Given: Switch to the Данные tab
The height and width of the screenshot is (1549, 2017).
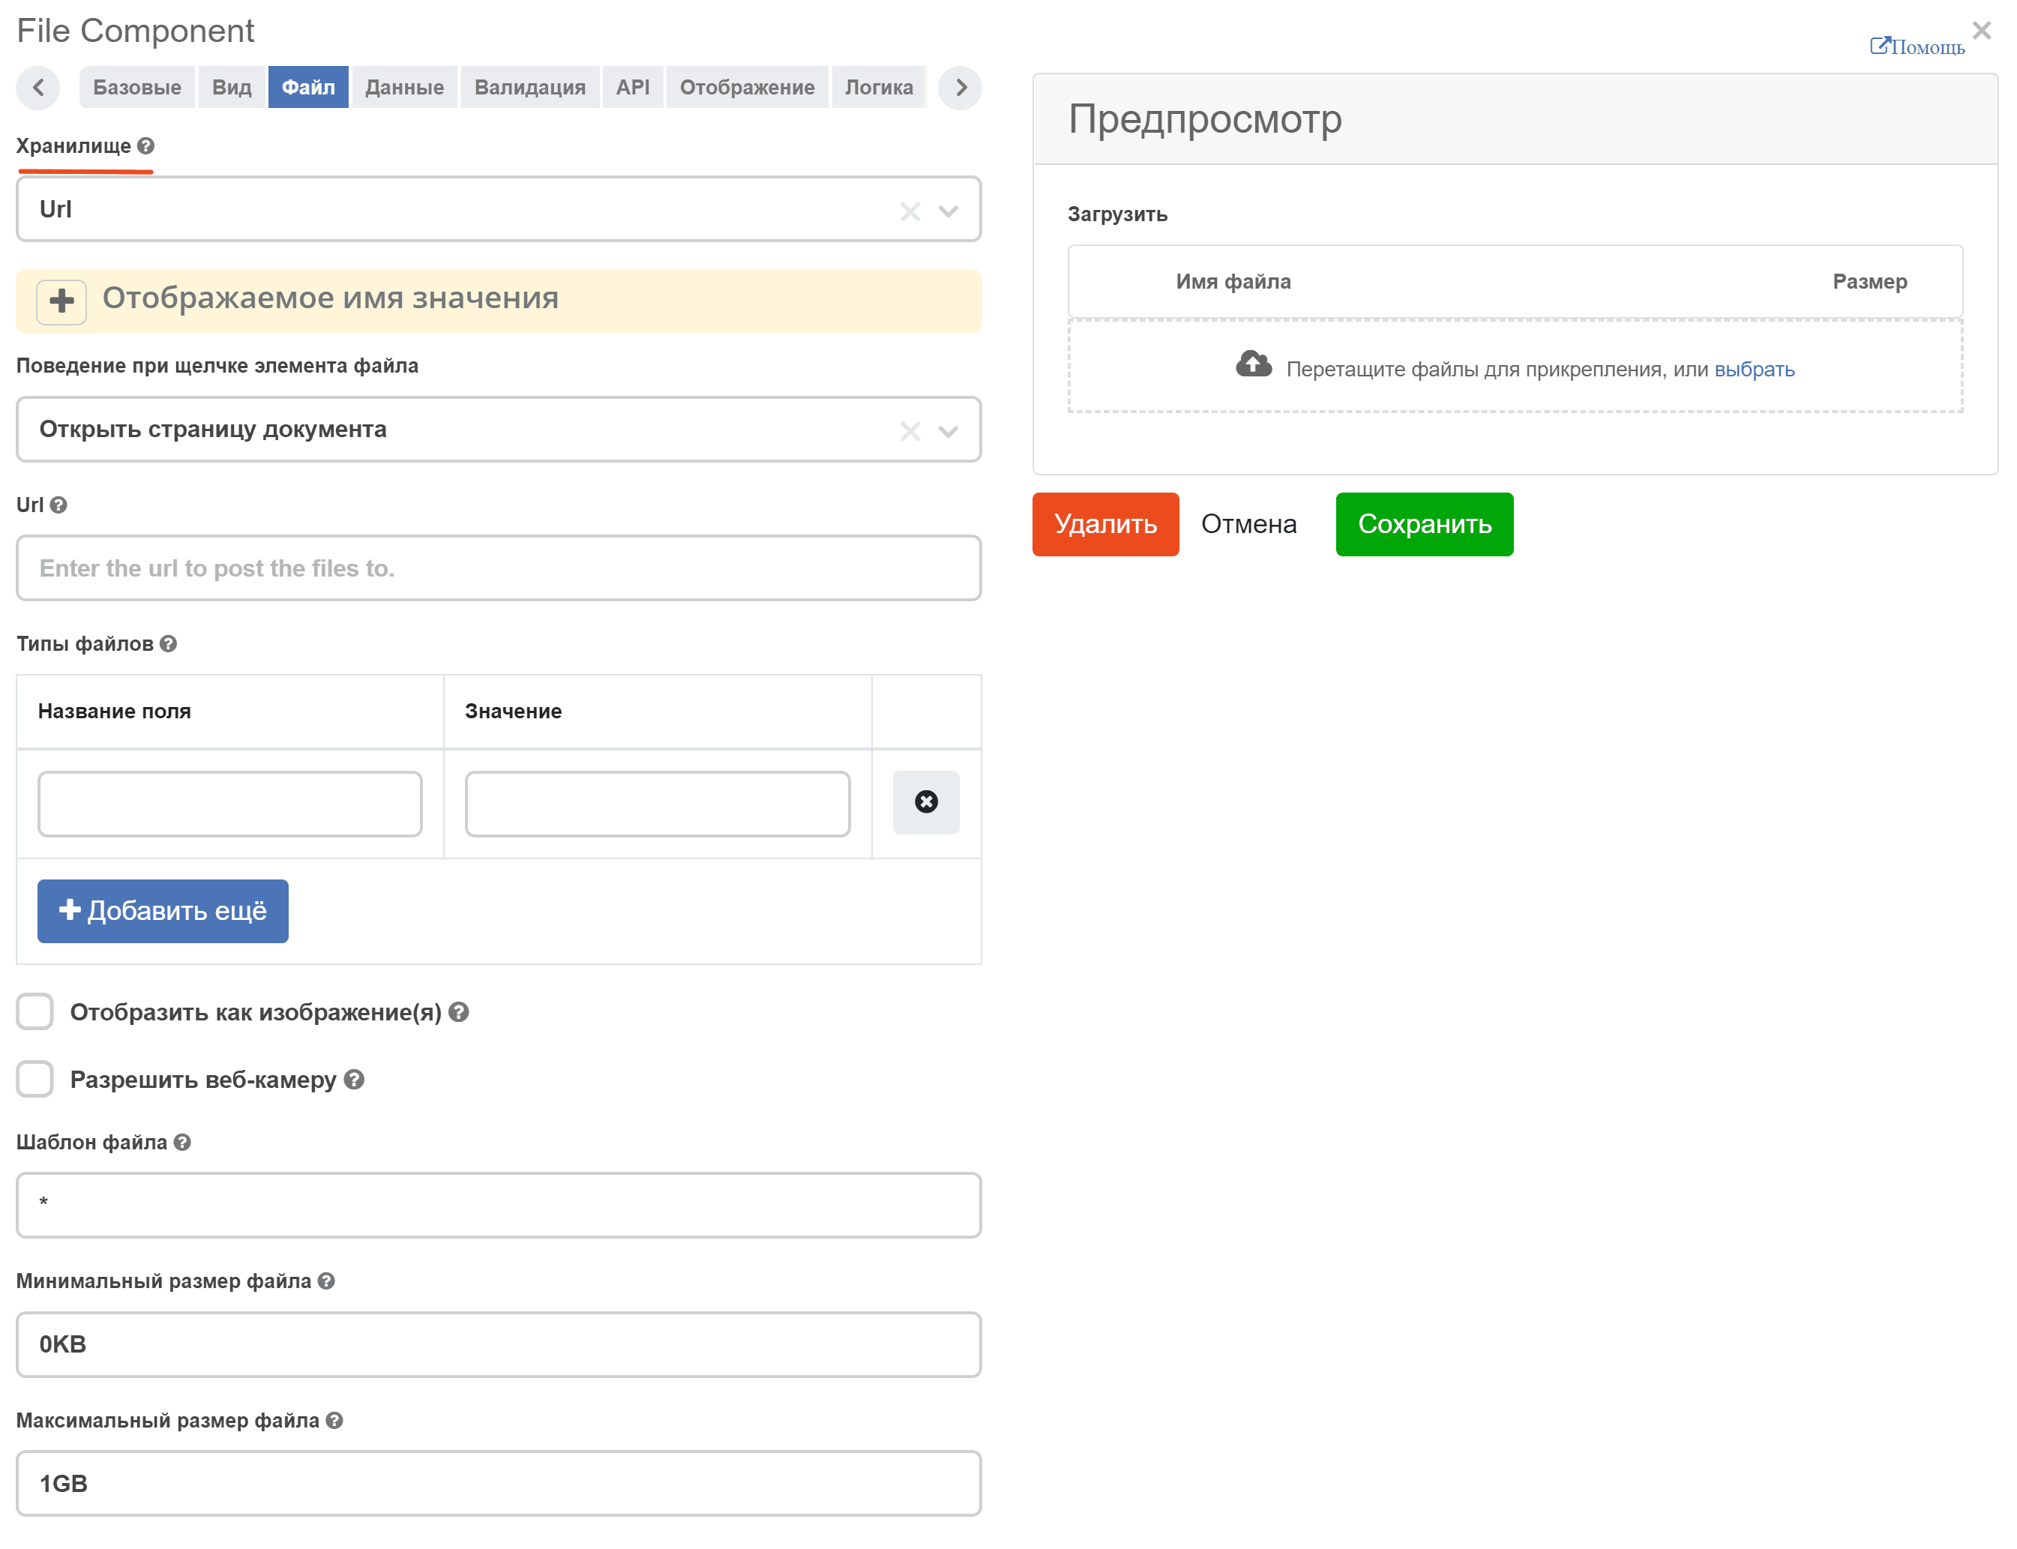Looking at the screenshot, I should click(405, 88).
